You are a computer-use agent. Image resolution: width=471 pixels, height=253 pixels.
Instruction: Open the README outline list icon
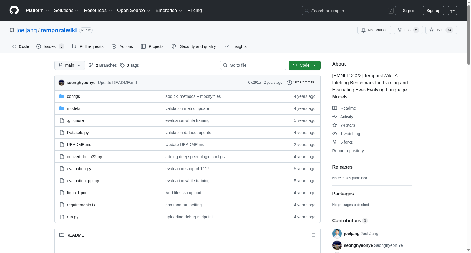[313, 235]
